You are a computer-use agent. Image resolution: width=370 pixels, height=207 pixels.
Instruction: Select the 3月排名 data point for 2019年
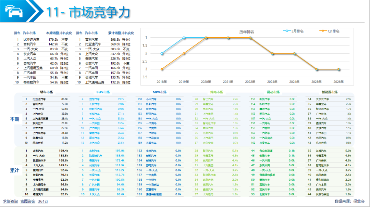coord(184,38)
